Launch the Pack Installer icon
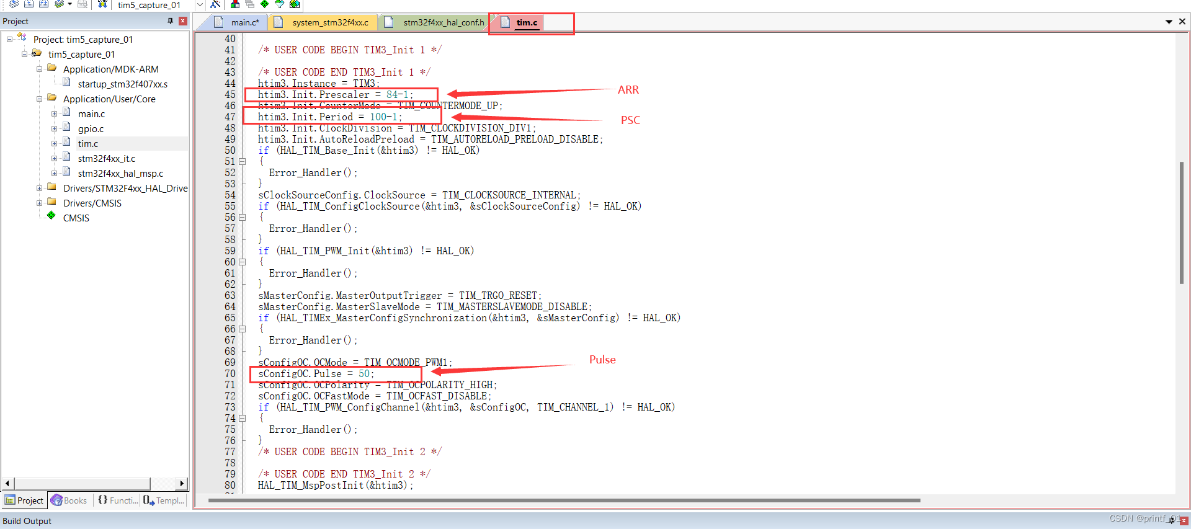 click(x=295, y=4)
